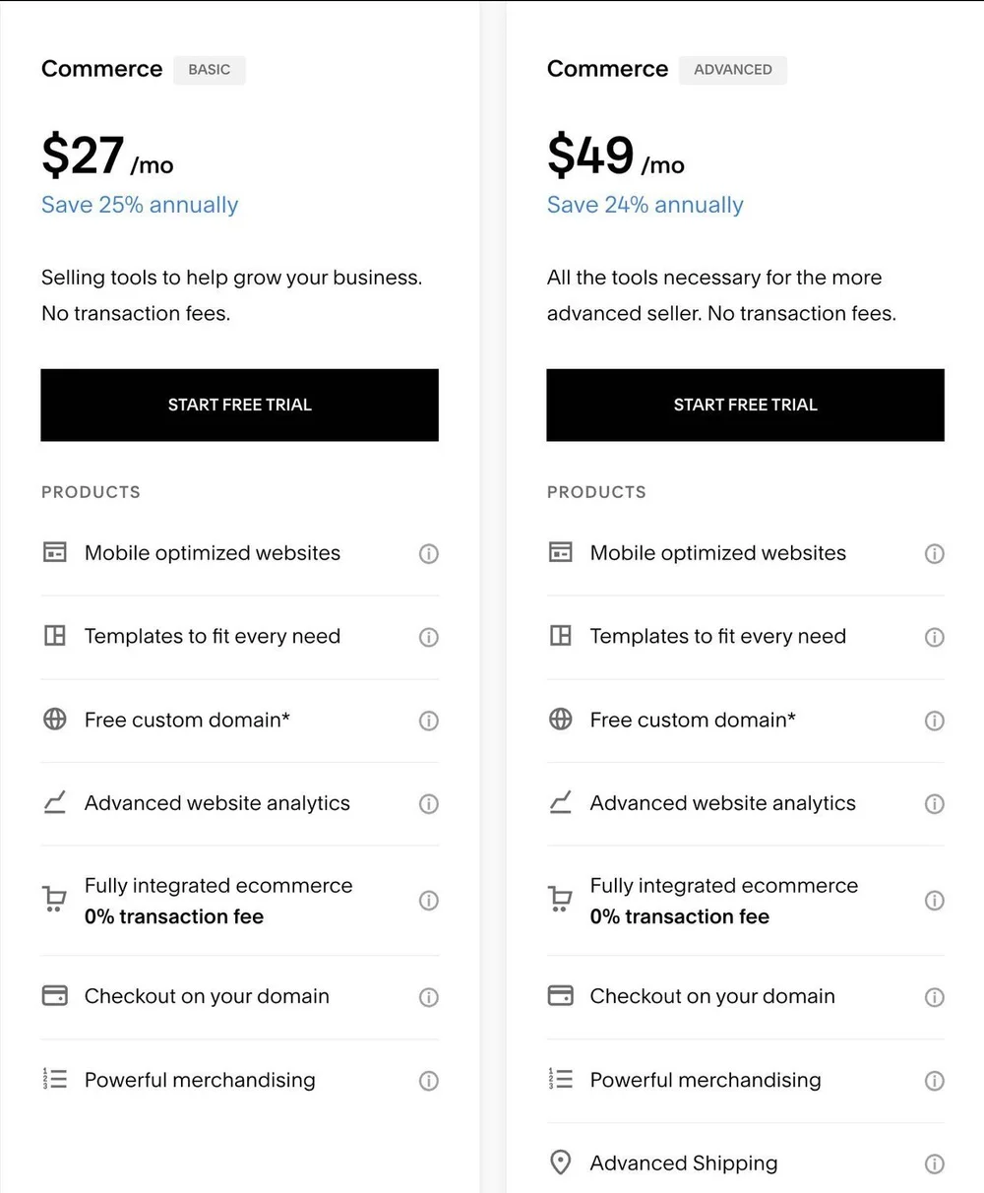Image resolution: width=984 pixels, height=1193 pixels.
Task: Show info for Advanced Templates to fit every need
Action: click(934, 637)
